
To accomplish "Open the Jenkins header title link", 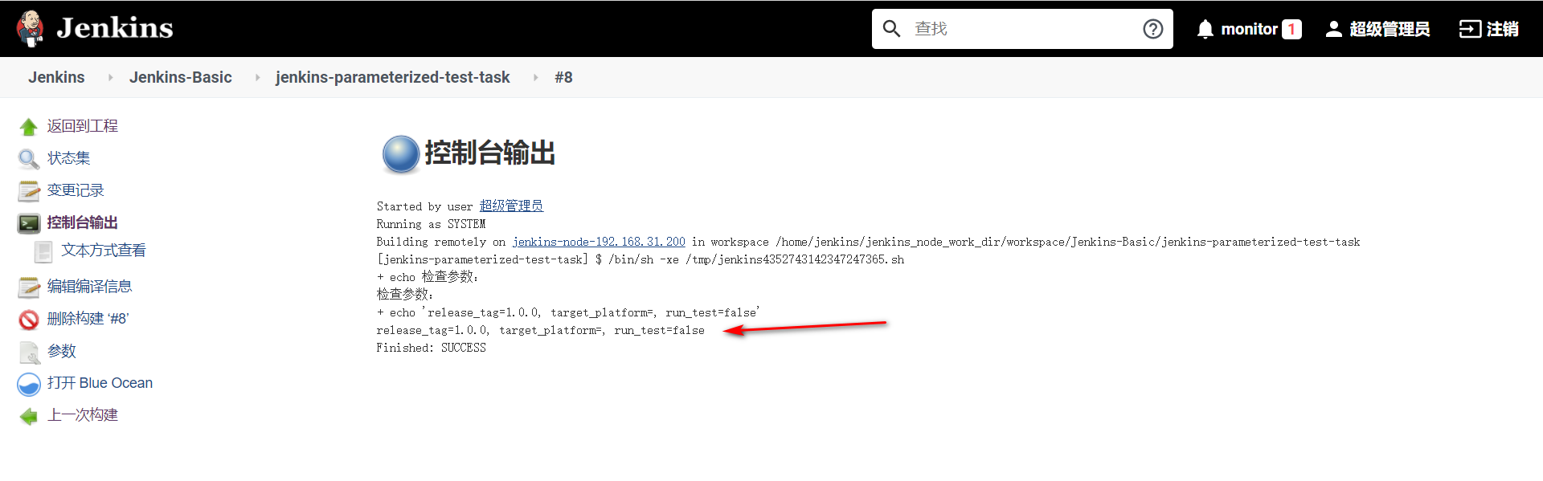I will coord(115,28).
